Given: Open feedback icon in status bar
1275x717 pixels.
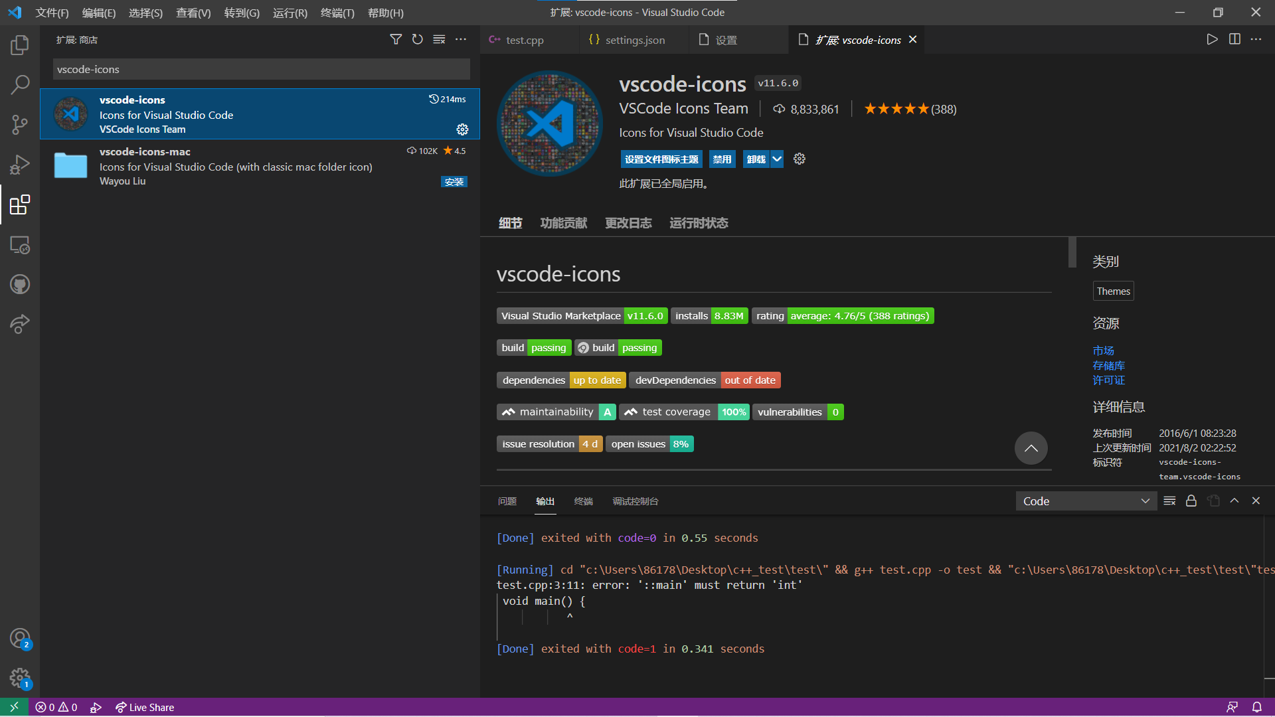Looking at the screenshot, I should 1232,708.
